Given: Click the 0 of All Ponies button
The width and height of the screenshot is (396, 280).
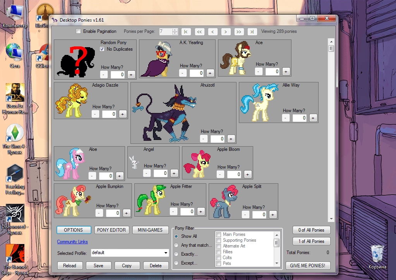Looking at the screenshot, I should coord(311,230).
